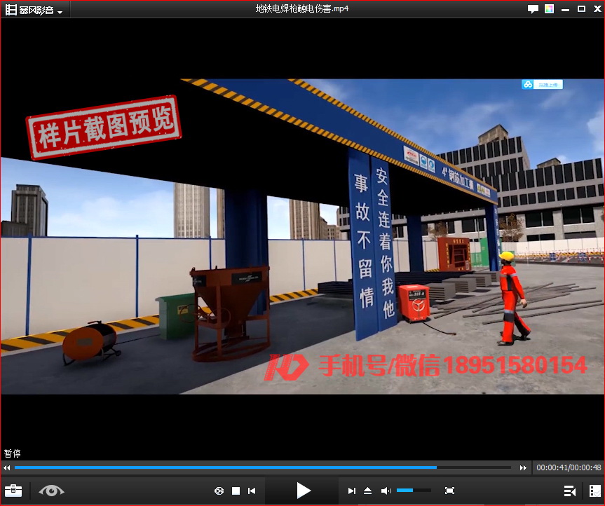This screenshot has height=506, width=605.
Task: Open the playlist panel icon
Action: (x=569, y=491)
